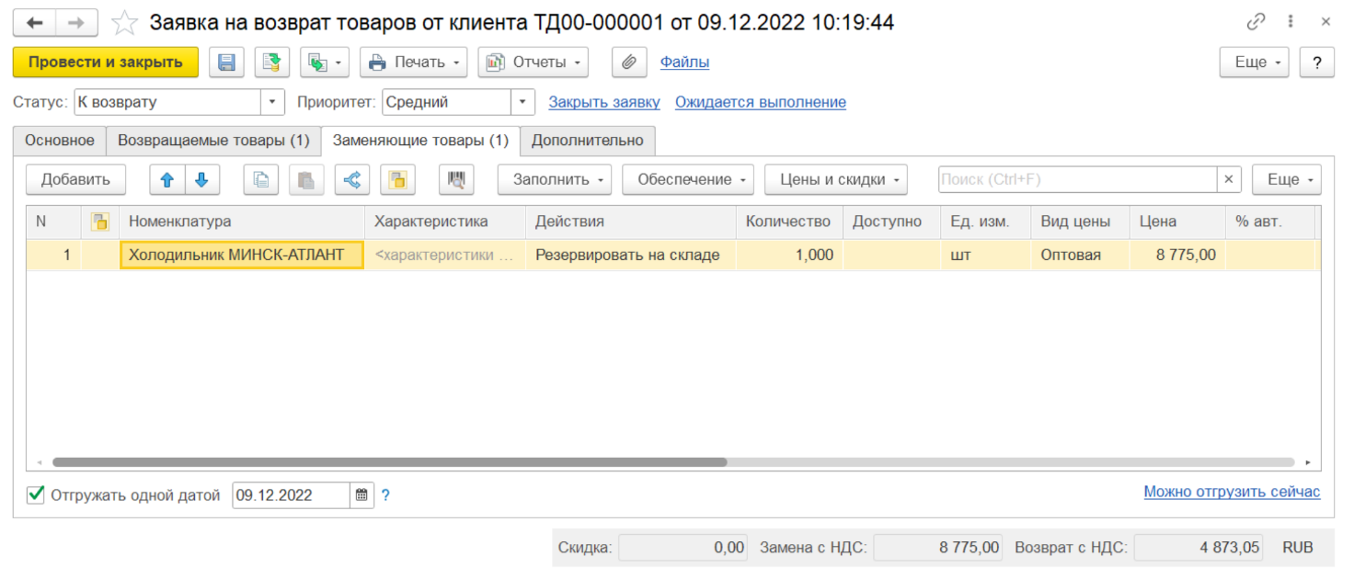Move row down with blue down arrow
Image resolution: width=1354 pixels, height=579 pixels.
[x=202, y=180]
